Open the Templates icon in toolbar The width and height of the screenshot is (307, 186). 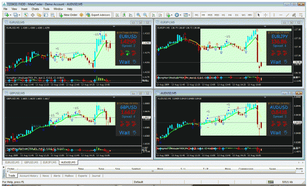coord(185,15)
